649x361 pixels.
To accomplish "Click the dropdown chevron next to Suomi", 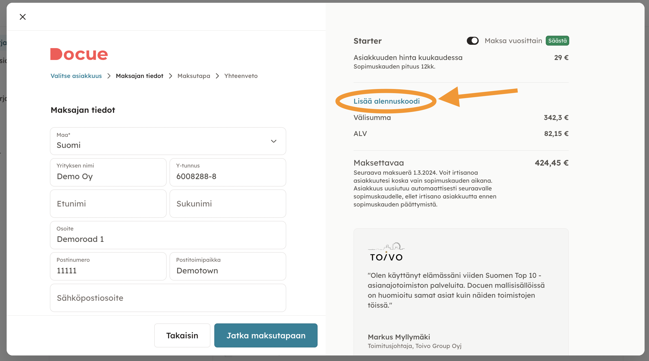I will pyautogui.click(x=274, y=141).
